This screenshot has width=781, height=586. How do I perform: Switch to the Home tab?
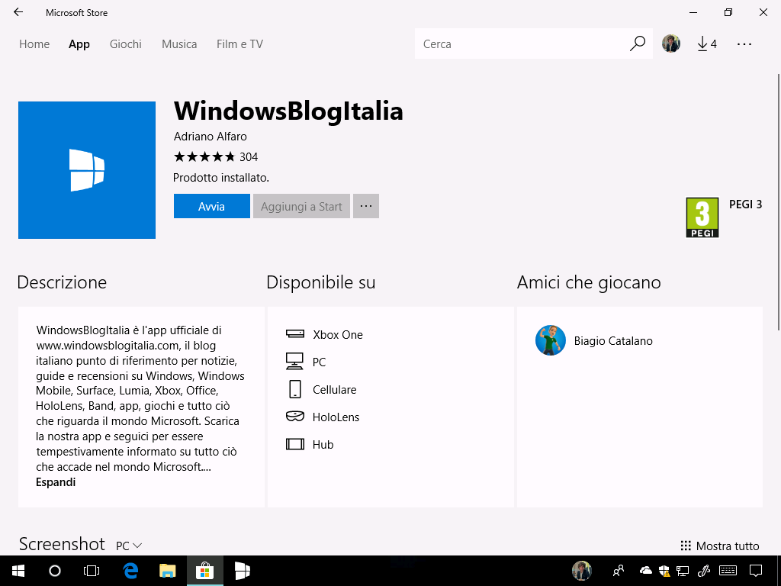point(34,43)
